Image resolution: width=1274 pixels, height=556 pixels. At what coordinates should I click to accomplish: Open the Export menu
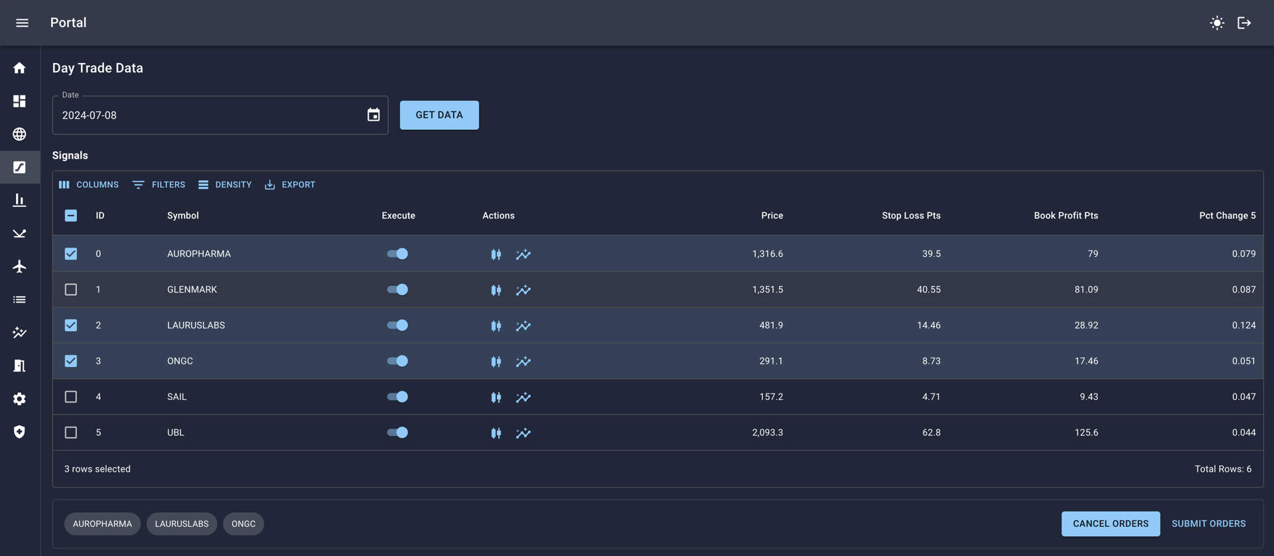pos(290,184)
